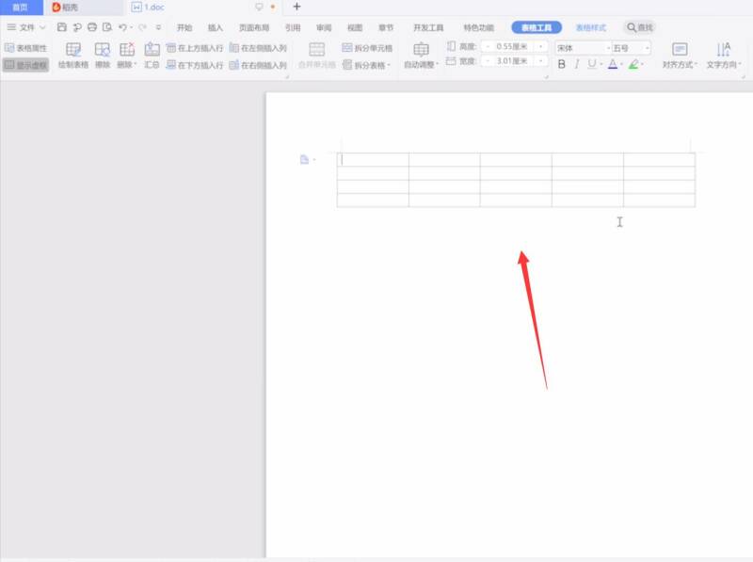Open the 自动调整 auto-fit dropdown

tap(421, 56)
